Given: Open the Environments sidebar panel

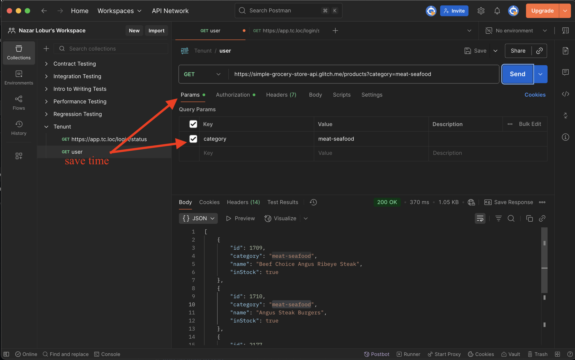Looking at the screenshot, I should coord(19,77).
